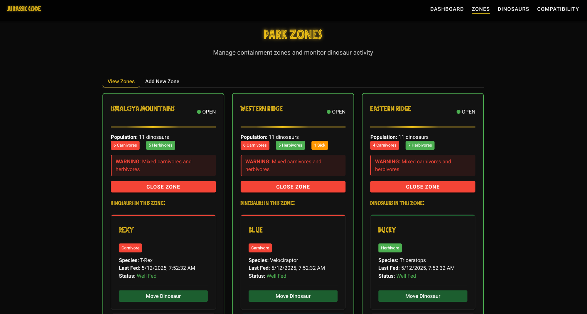
Task: Open the Jurassic Code home logo
Action: (24, 9)
